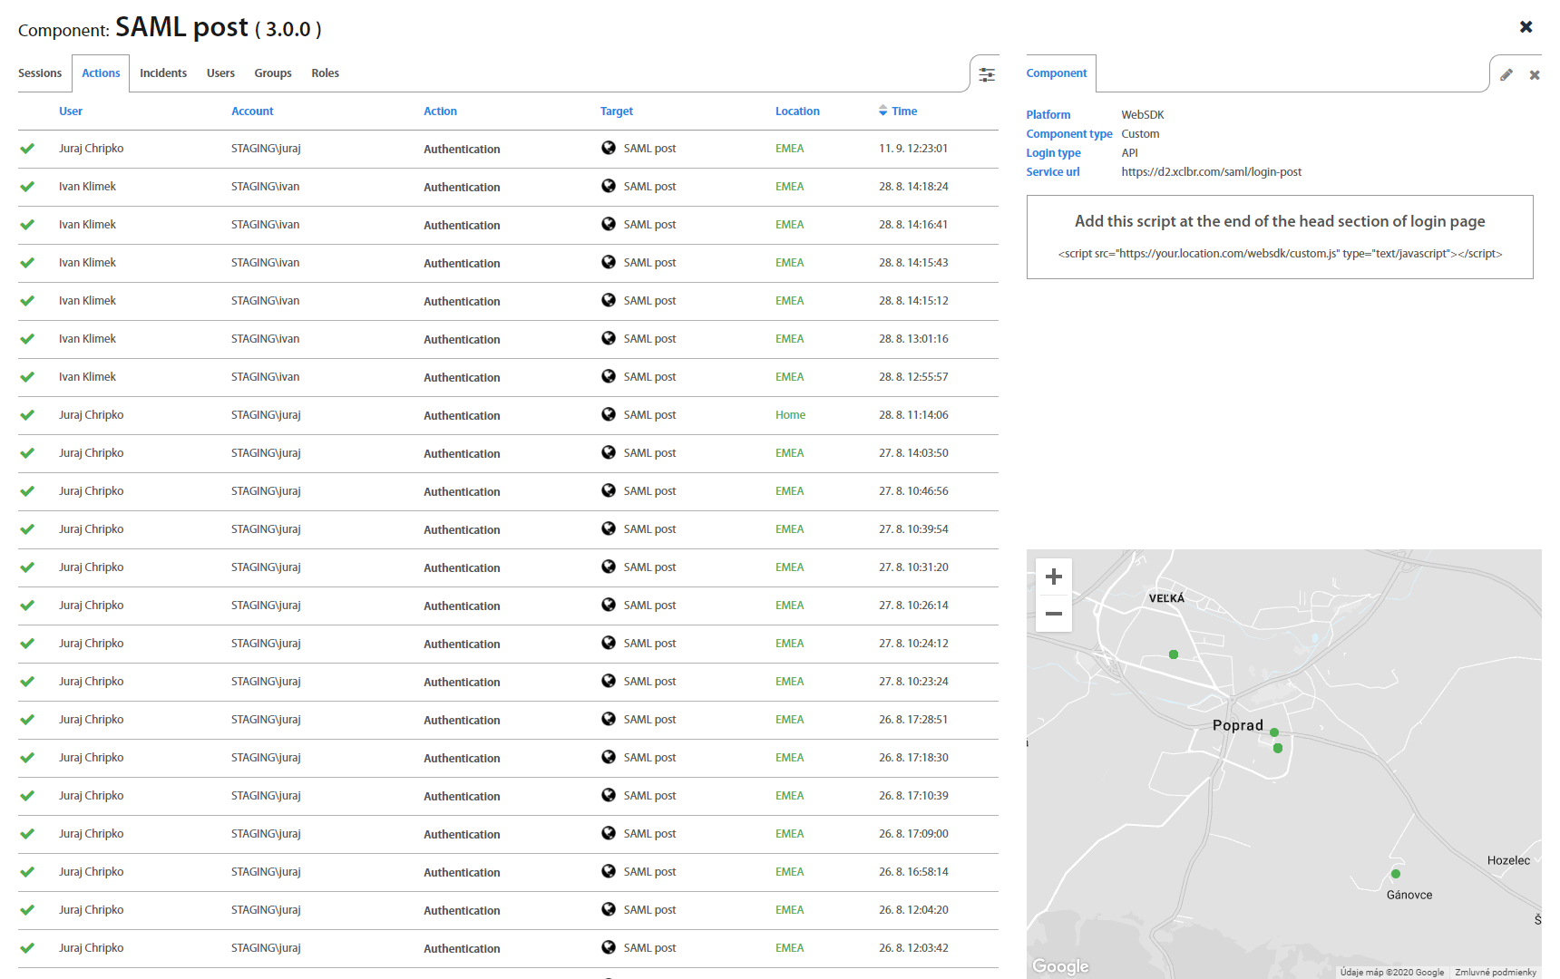This screenshot has height=979, width=1560.
Task: Open the Incidents tab
Action: [x=163, y=73]
